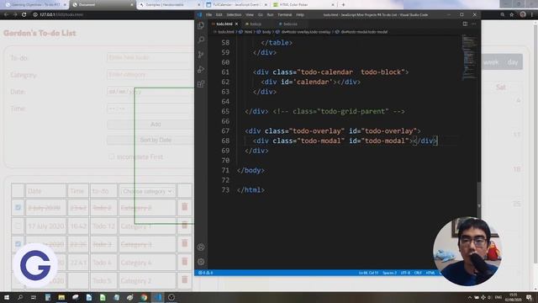Open the Windows notification center
This screenshot has height=303, width=538.
click(529, 297)
